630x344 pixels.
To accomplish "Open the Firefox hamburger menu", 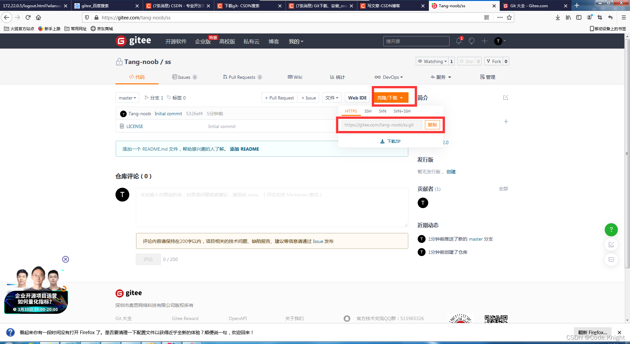I will click(624, 17).
